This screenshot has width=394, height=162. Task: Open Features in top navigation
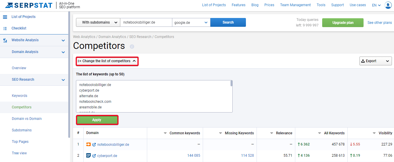pos(239,5)
